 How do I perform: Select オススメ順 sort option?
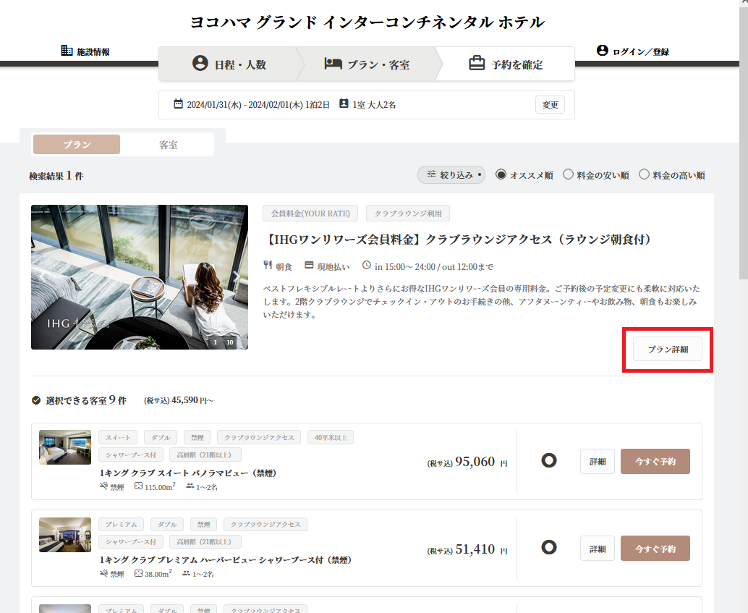(x=501, y=174)
